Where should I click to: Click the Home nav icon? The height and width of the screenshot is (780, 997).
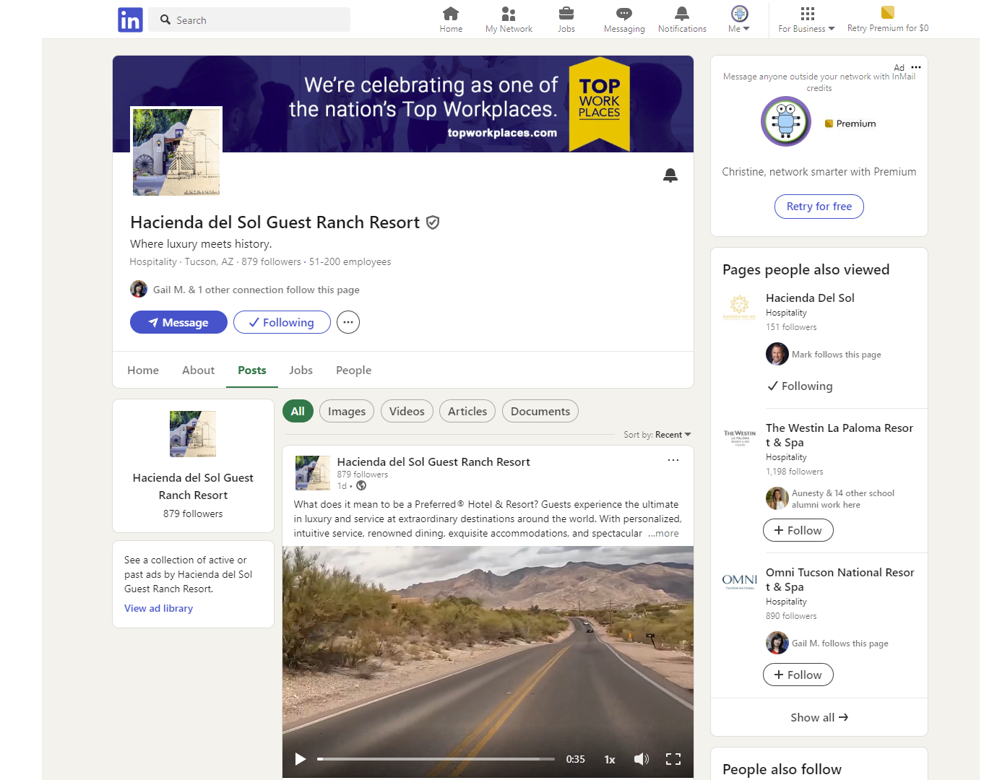[x=451, y=19]
